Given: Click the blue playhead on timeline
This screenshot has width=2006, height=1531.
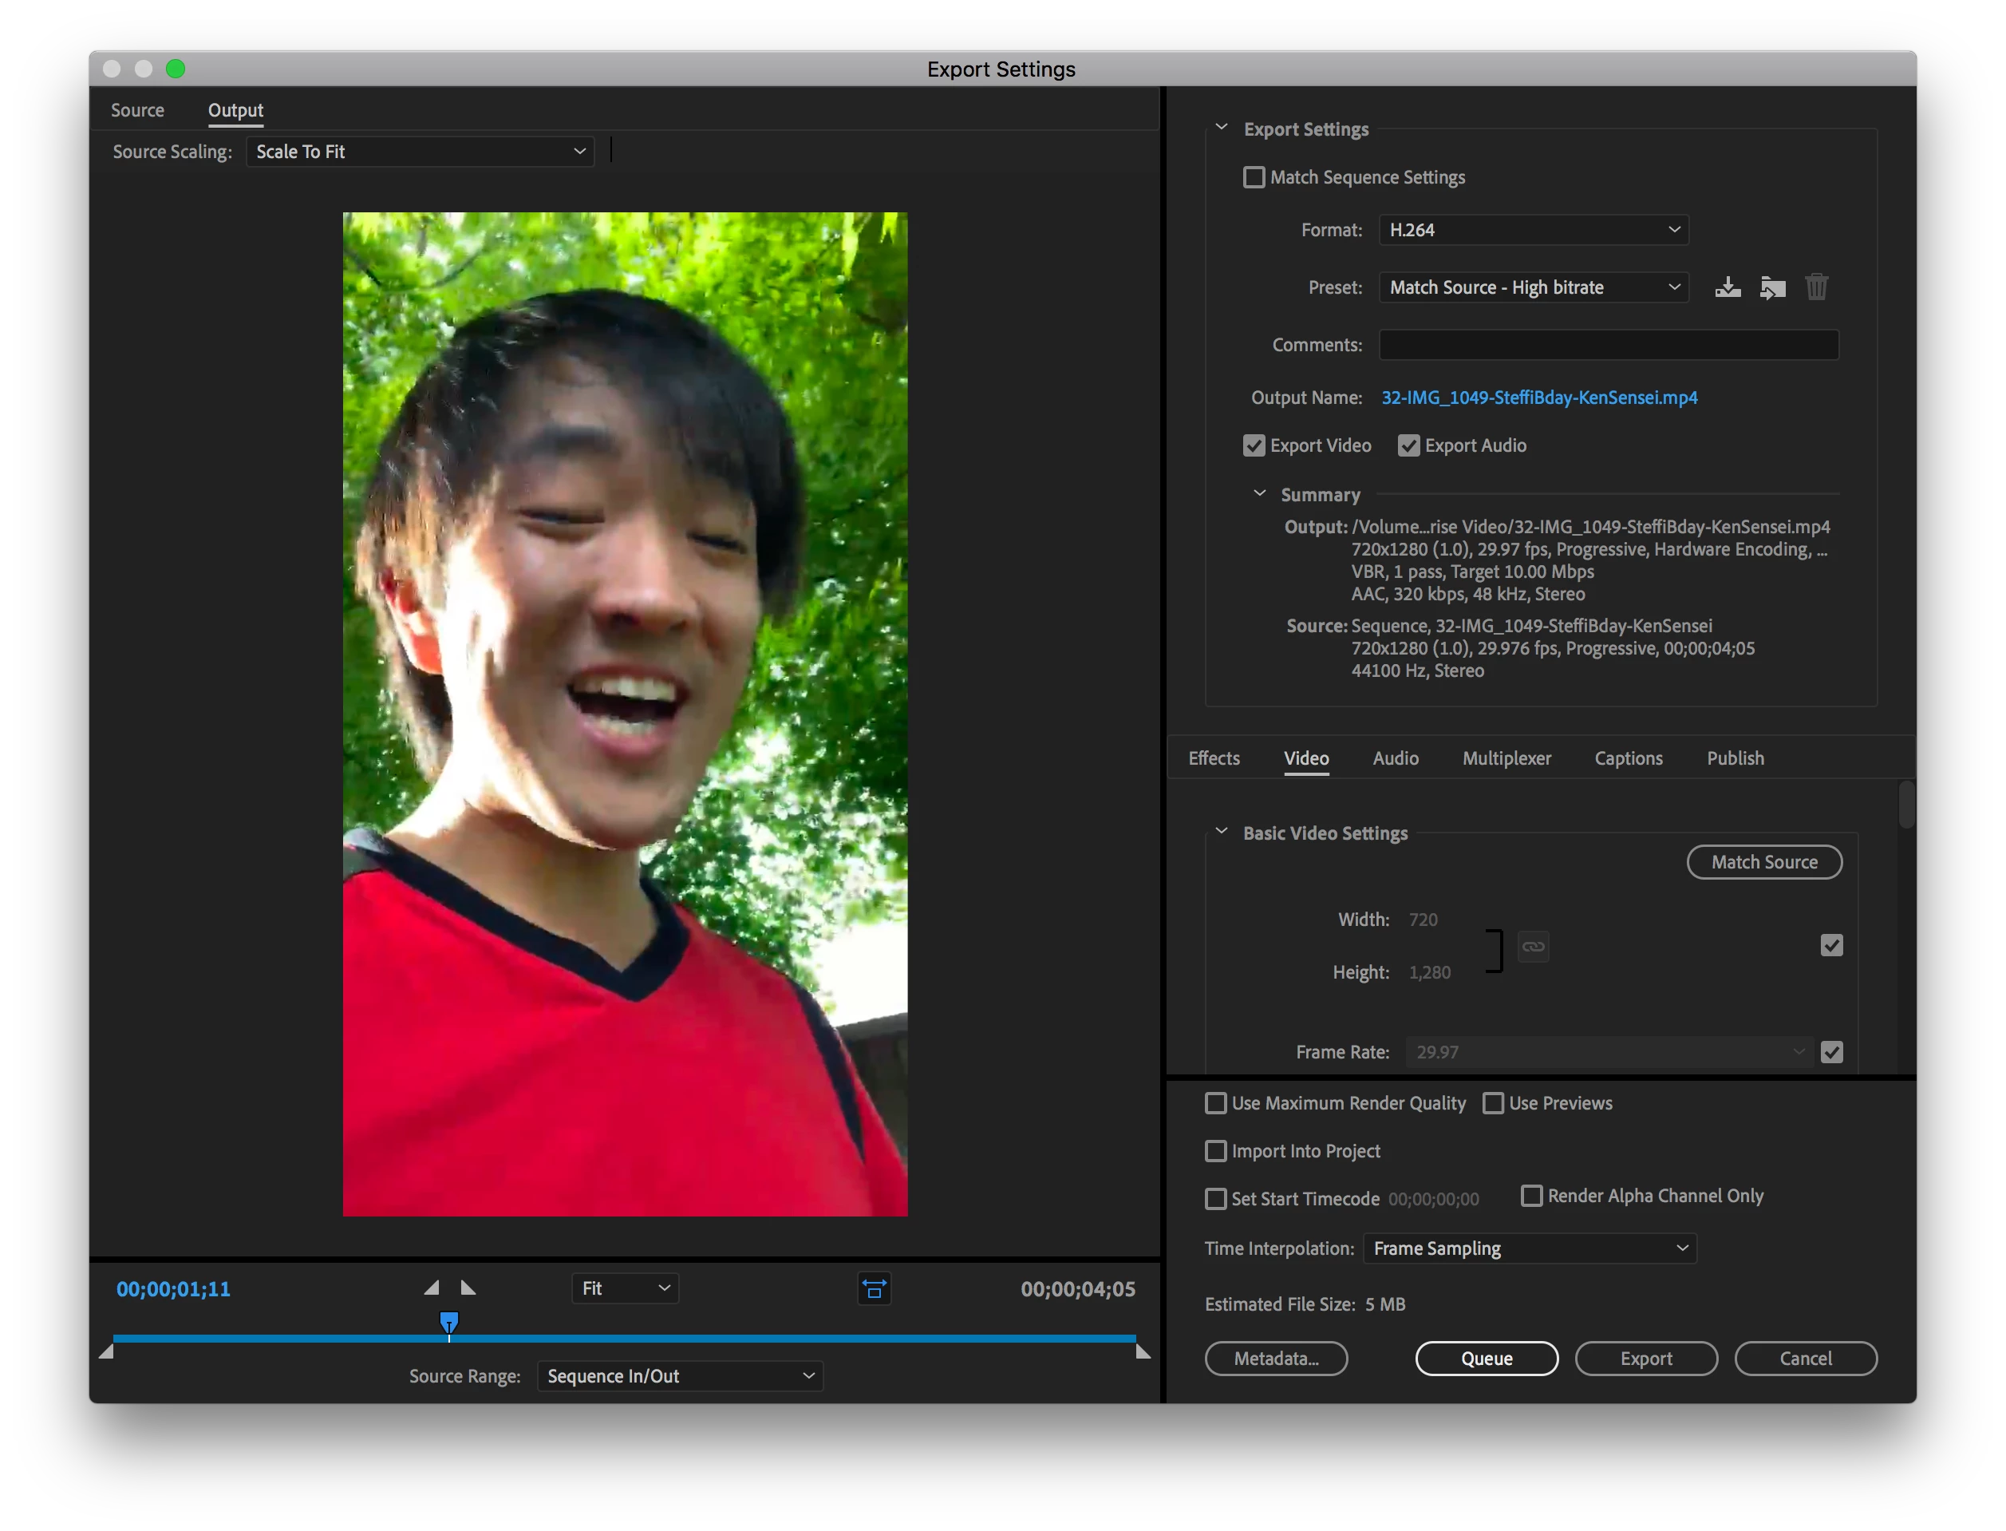Looking at the screenshot, I should (449, 1320).
